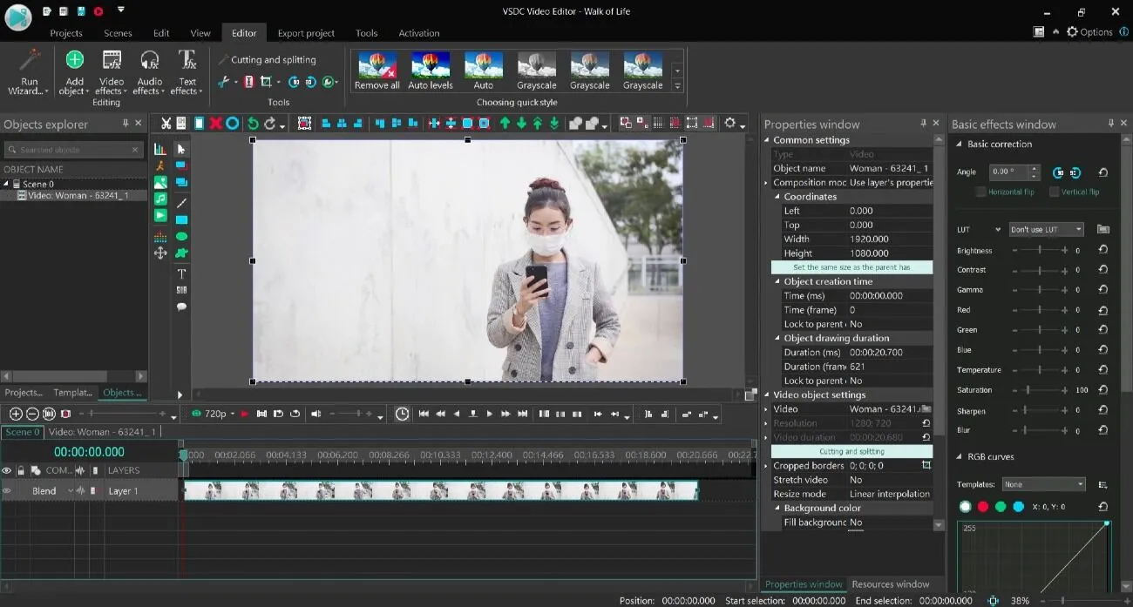
Task: Enable the Vertical flip checkbox
Action: coord(1054,192)
